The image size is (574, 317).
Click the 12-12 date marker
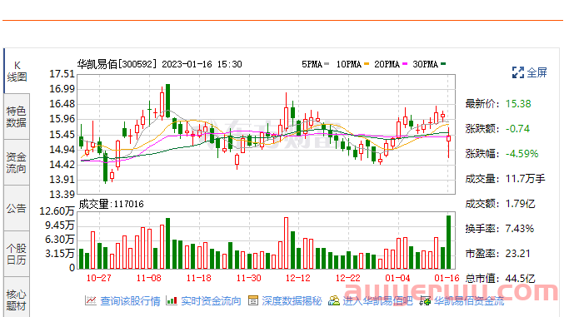coord(298,278)
